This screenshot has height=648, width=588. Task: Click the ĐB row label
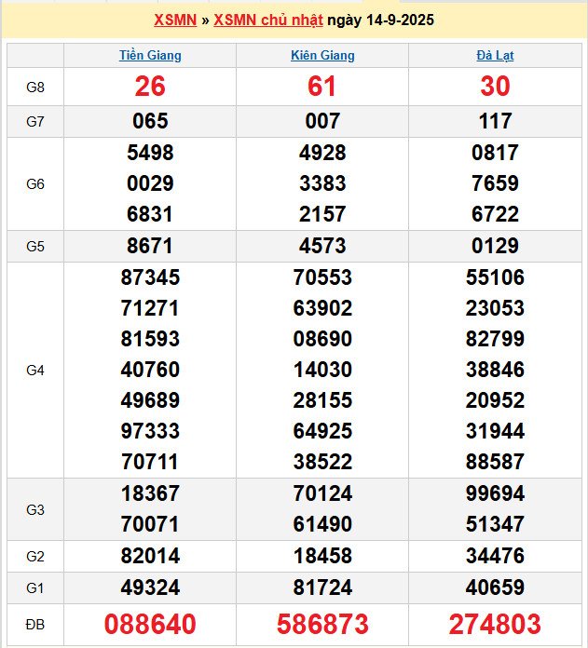35,624
